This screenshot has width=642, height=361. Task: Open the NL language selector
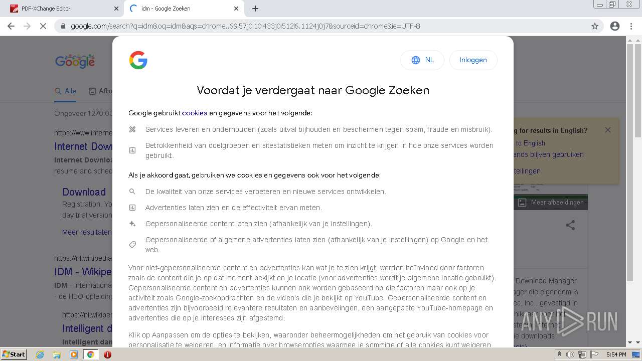422,60
